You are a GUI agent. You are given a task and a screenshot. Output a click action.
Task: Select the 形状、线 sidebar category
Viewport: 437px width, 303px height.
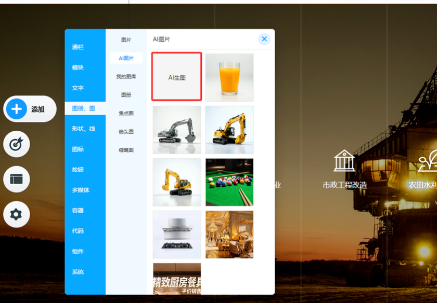pyautogui.click(x=84, y=129)
